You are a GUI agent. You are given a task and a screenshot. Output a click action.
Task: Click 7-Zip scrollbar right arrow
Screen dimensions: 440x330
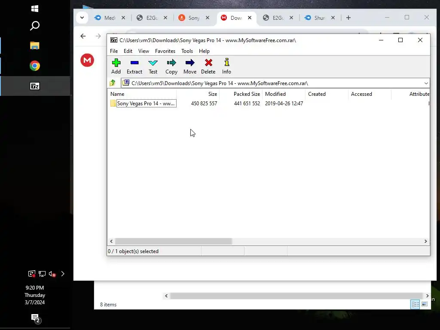[426, 241]
